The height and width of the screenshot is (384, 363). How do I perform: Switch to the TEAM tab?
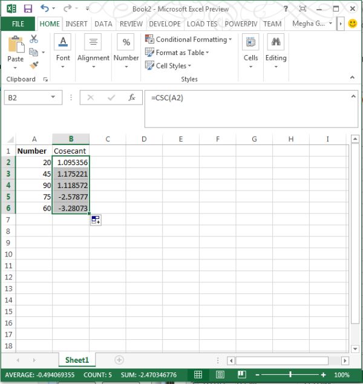272,24
